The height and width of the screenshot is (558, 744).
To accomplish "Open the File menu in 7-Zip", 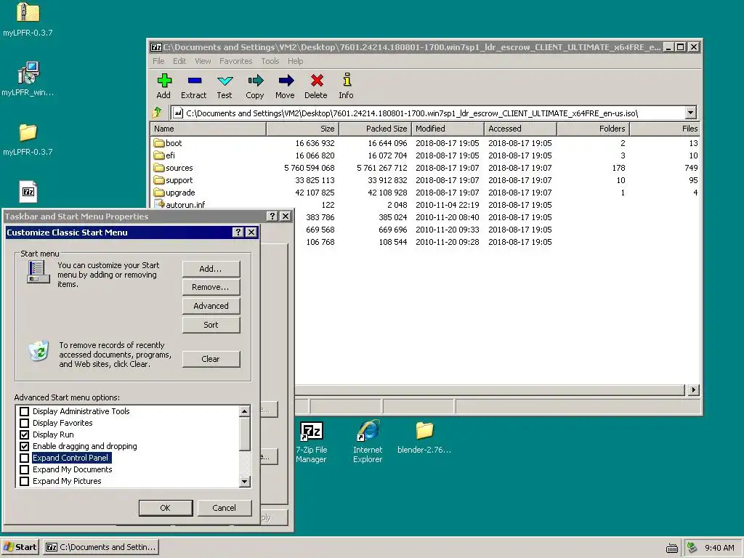I will (158, 61).
